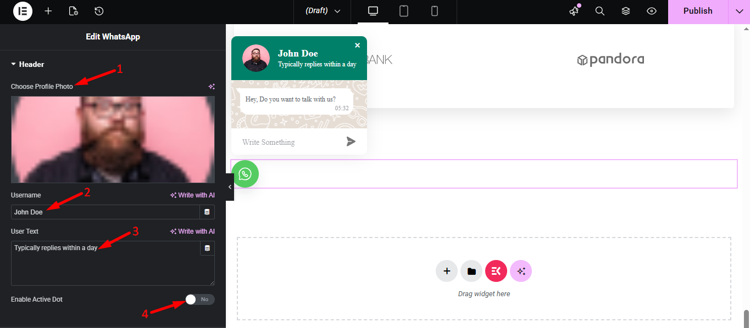This screenshot has width=750, height=328.
Task: Click the profile photo thumbnail
Action: 113,139
